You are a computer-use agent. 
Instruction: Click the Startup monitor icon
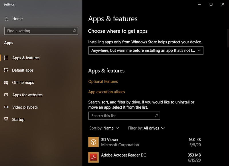(6, 119)
